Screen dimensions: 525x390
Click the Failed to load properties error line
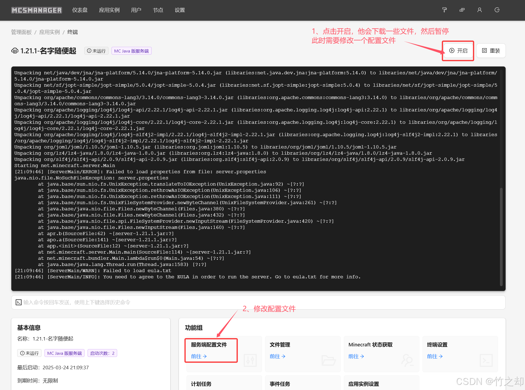[140, 172]
